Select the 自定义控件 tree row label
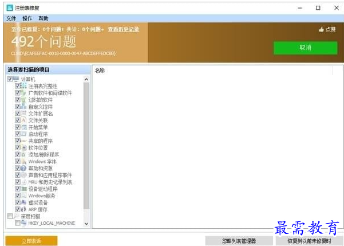The width and height of the screenshot is (344, 246). pos(41,107)
